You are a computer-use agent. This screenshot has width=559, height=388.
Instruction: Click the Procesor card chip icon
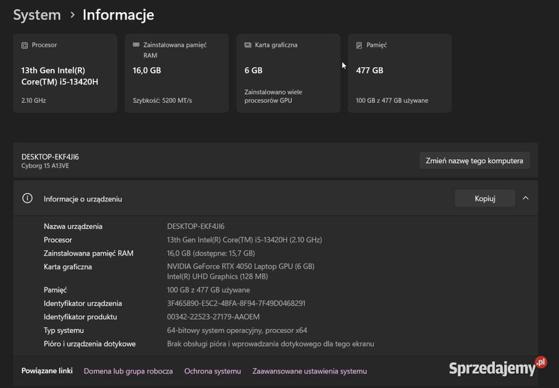(x=24, y=45)
